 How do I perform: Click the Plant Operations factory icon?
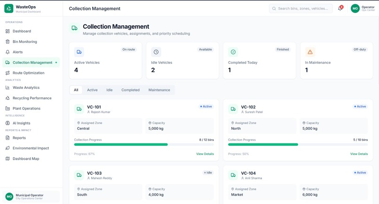click(8, 108)
